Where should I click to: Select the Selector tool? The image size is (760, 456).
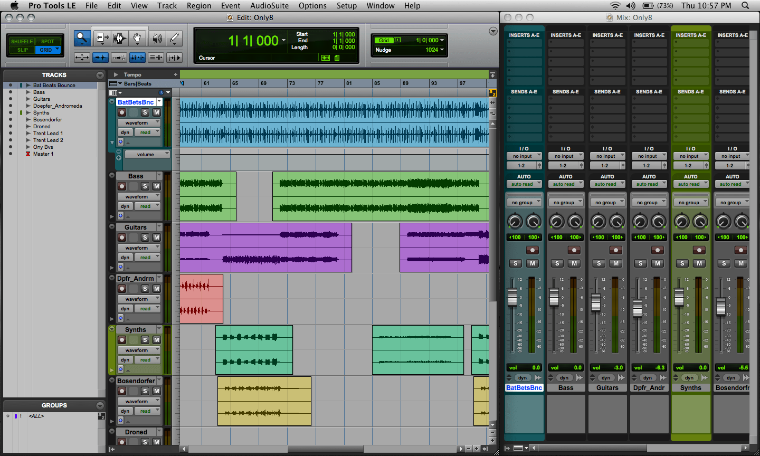tap(120, 38)
